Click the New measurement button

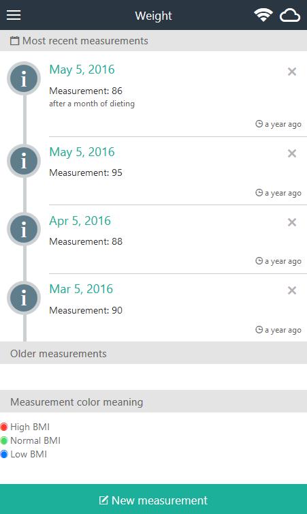coord(154,499)
